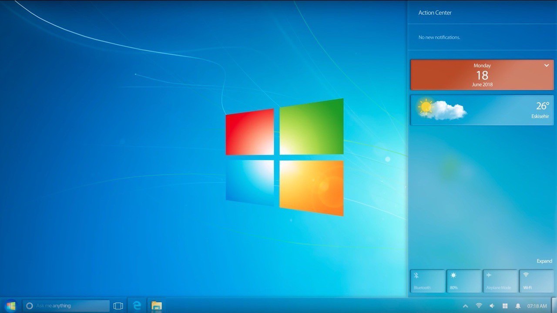Click the Action Center heading
The width and height of the screenshot is (557, 313).
pos(435,13)
